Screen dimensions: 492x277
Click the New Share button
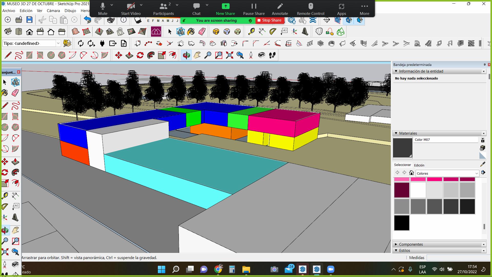(x=225, y=9)
